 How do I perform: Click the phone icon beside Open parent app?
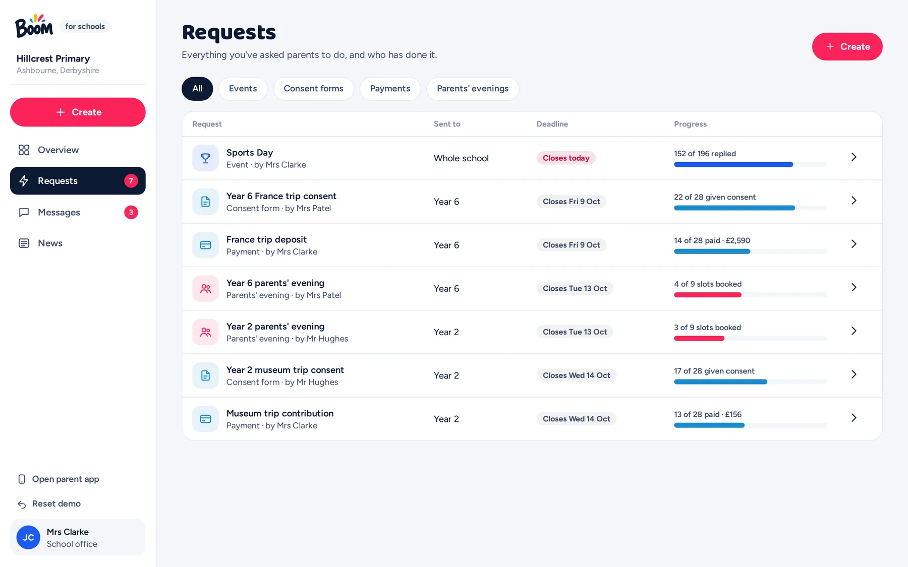22,479
